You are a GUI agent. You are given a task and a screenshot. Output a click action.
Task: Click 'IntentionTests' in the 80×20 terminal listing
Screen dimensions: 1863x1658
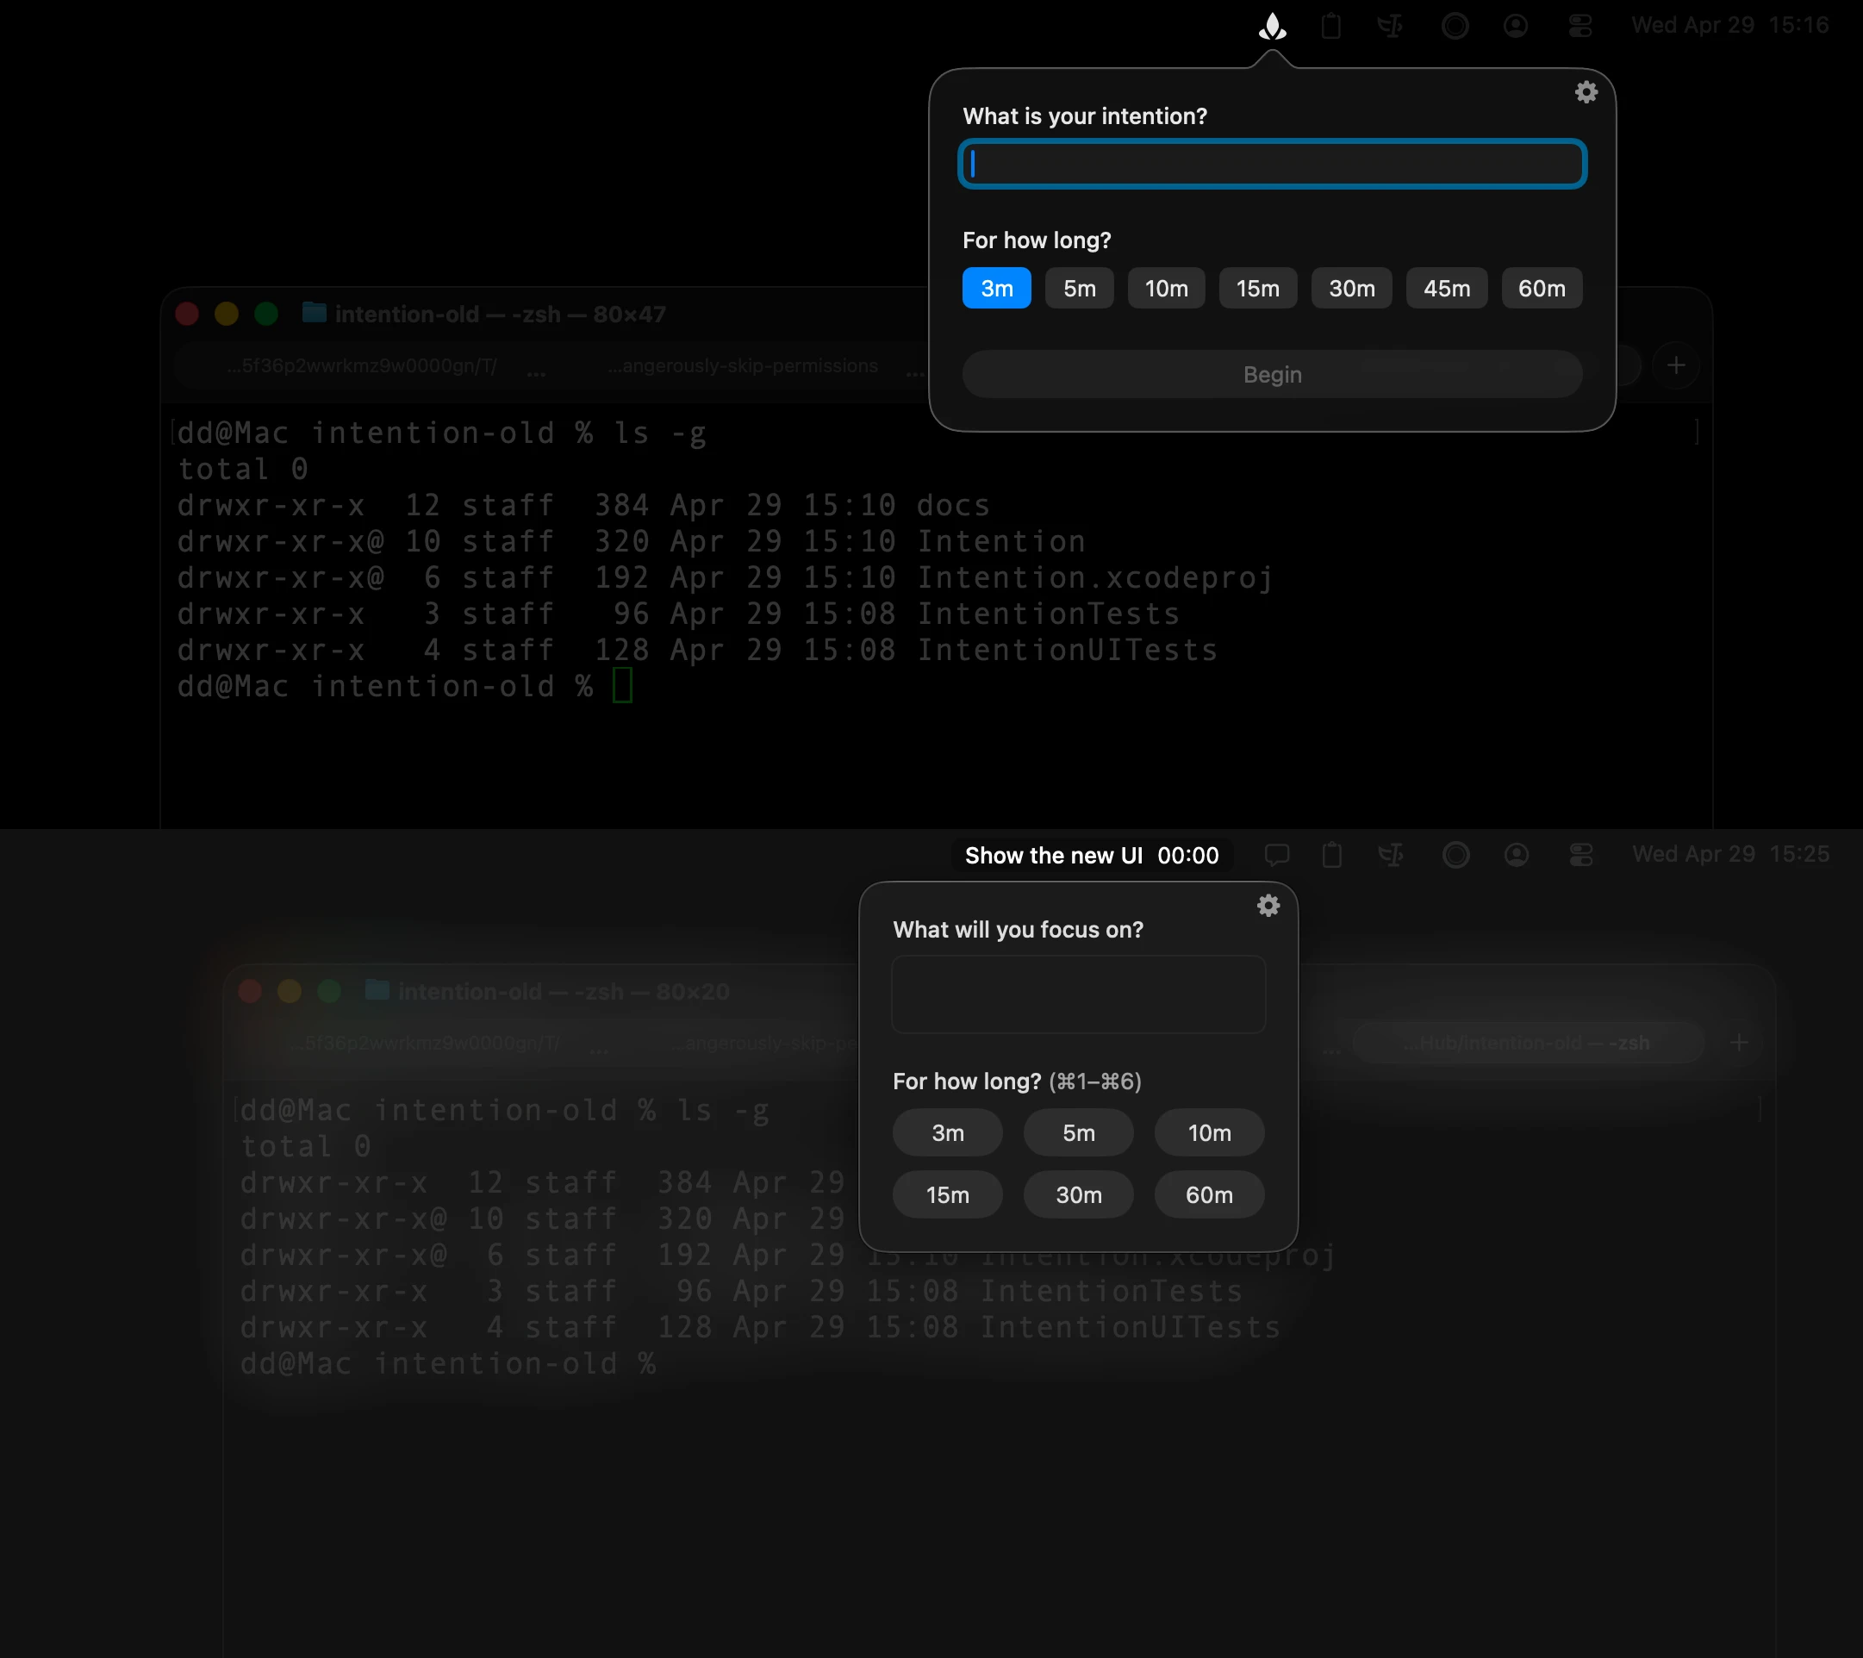1110,1291
